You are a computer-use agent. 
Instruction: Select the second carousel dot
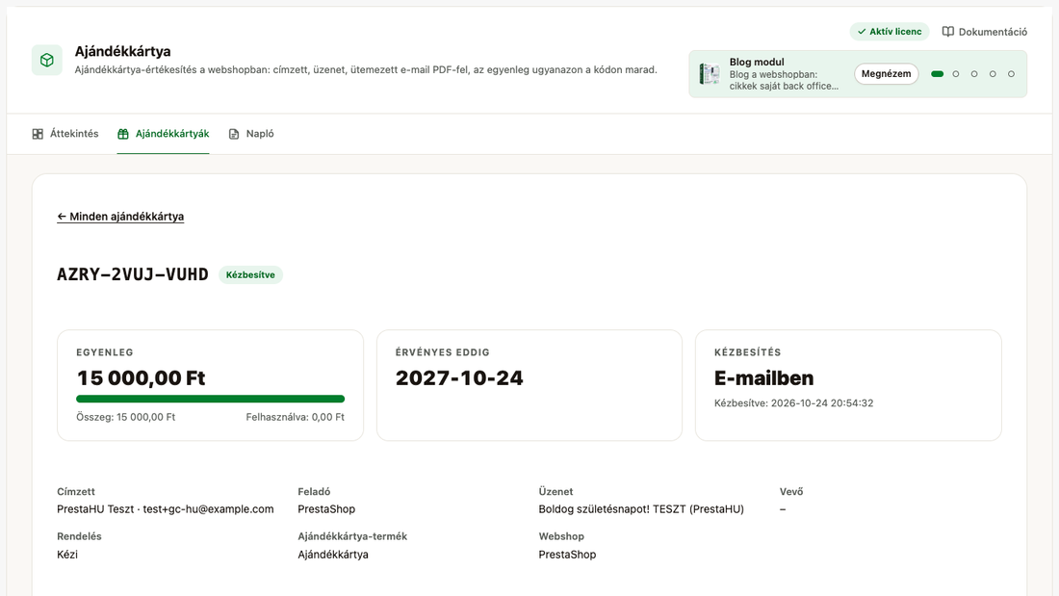click(956, 74)
